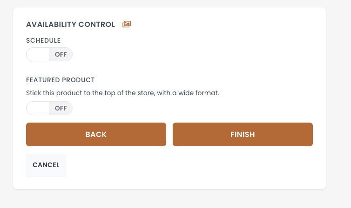Click the Availability Control heading
The height and width of the screenshot is (208, 351).
pos(70,25)
